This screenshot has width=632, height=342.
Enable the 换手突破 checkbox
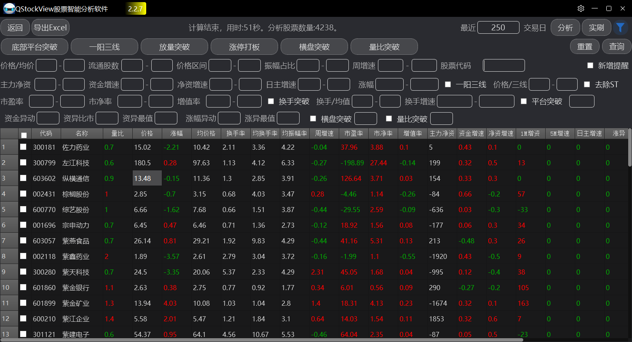coord(271,101)
